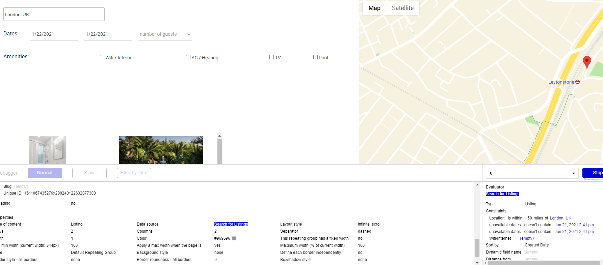
Task: Click the Created Date sort value
Action: click(536, 245)
